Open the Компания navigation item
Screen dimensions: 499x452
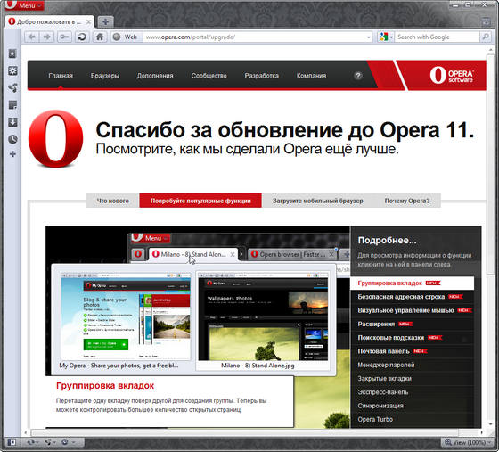point(311,76)
